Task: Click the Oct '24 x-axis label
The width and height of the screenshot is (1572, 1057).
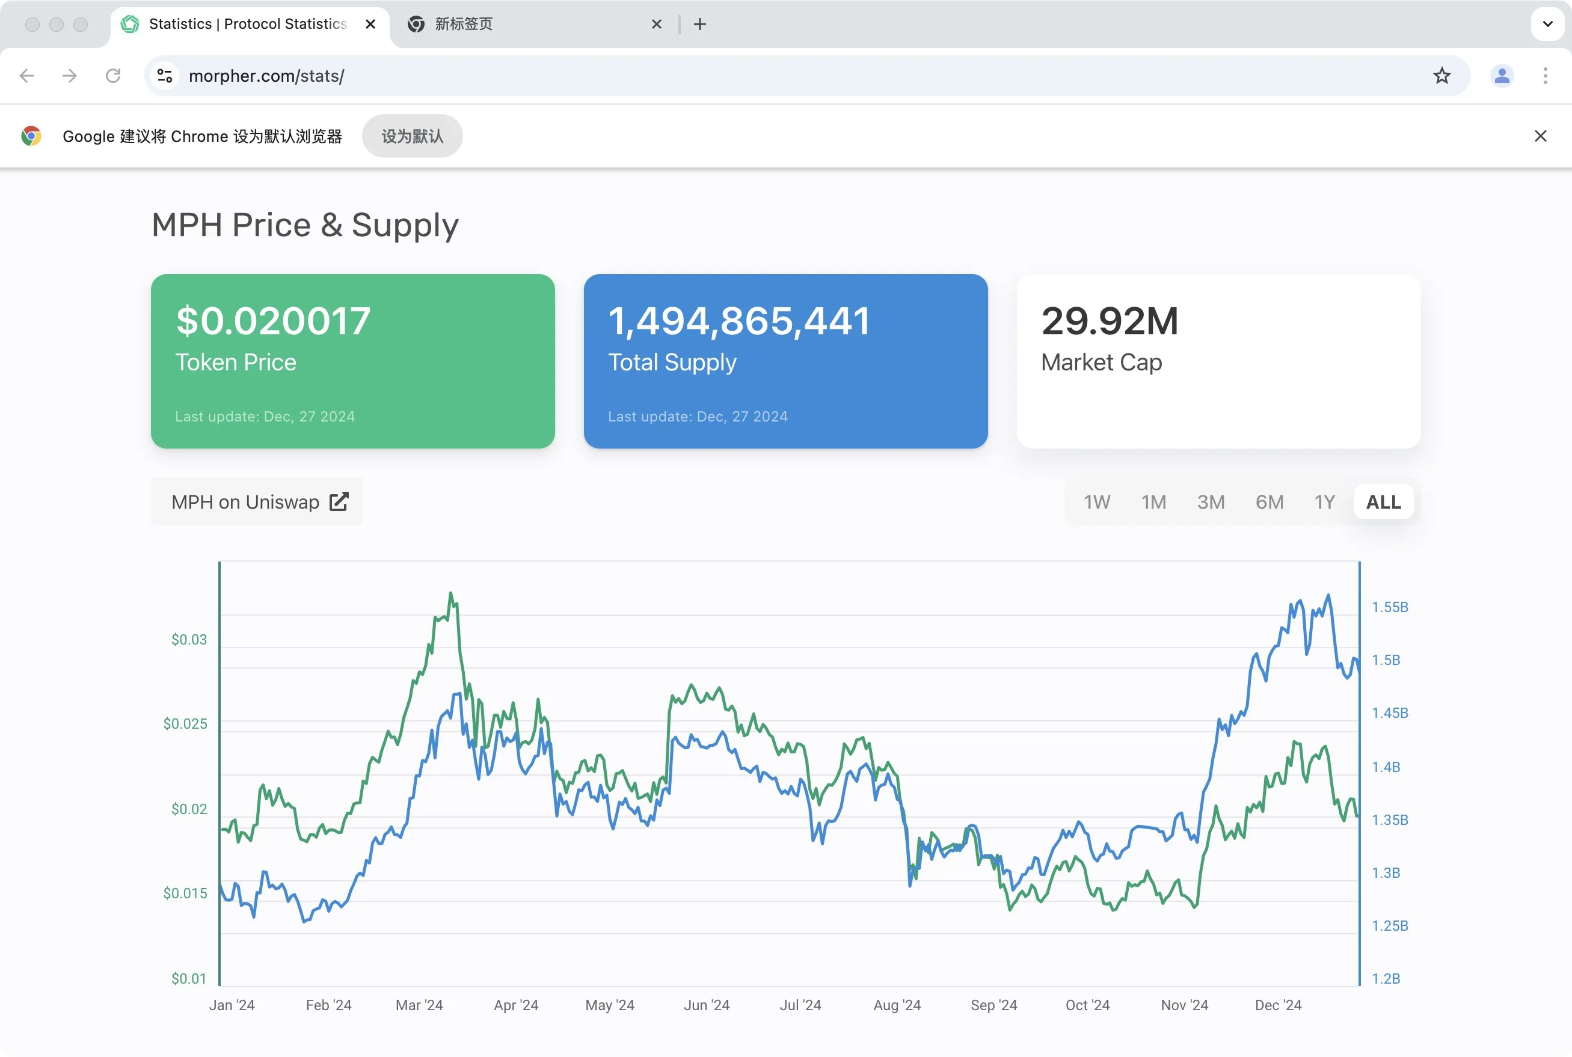Action: 1087,1005
